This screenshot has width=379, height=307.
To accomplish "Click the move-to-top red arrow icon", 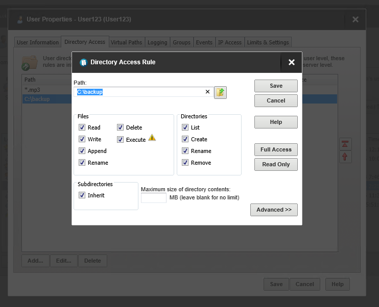I will (345, 144).
